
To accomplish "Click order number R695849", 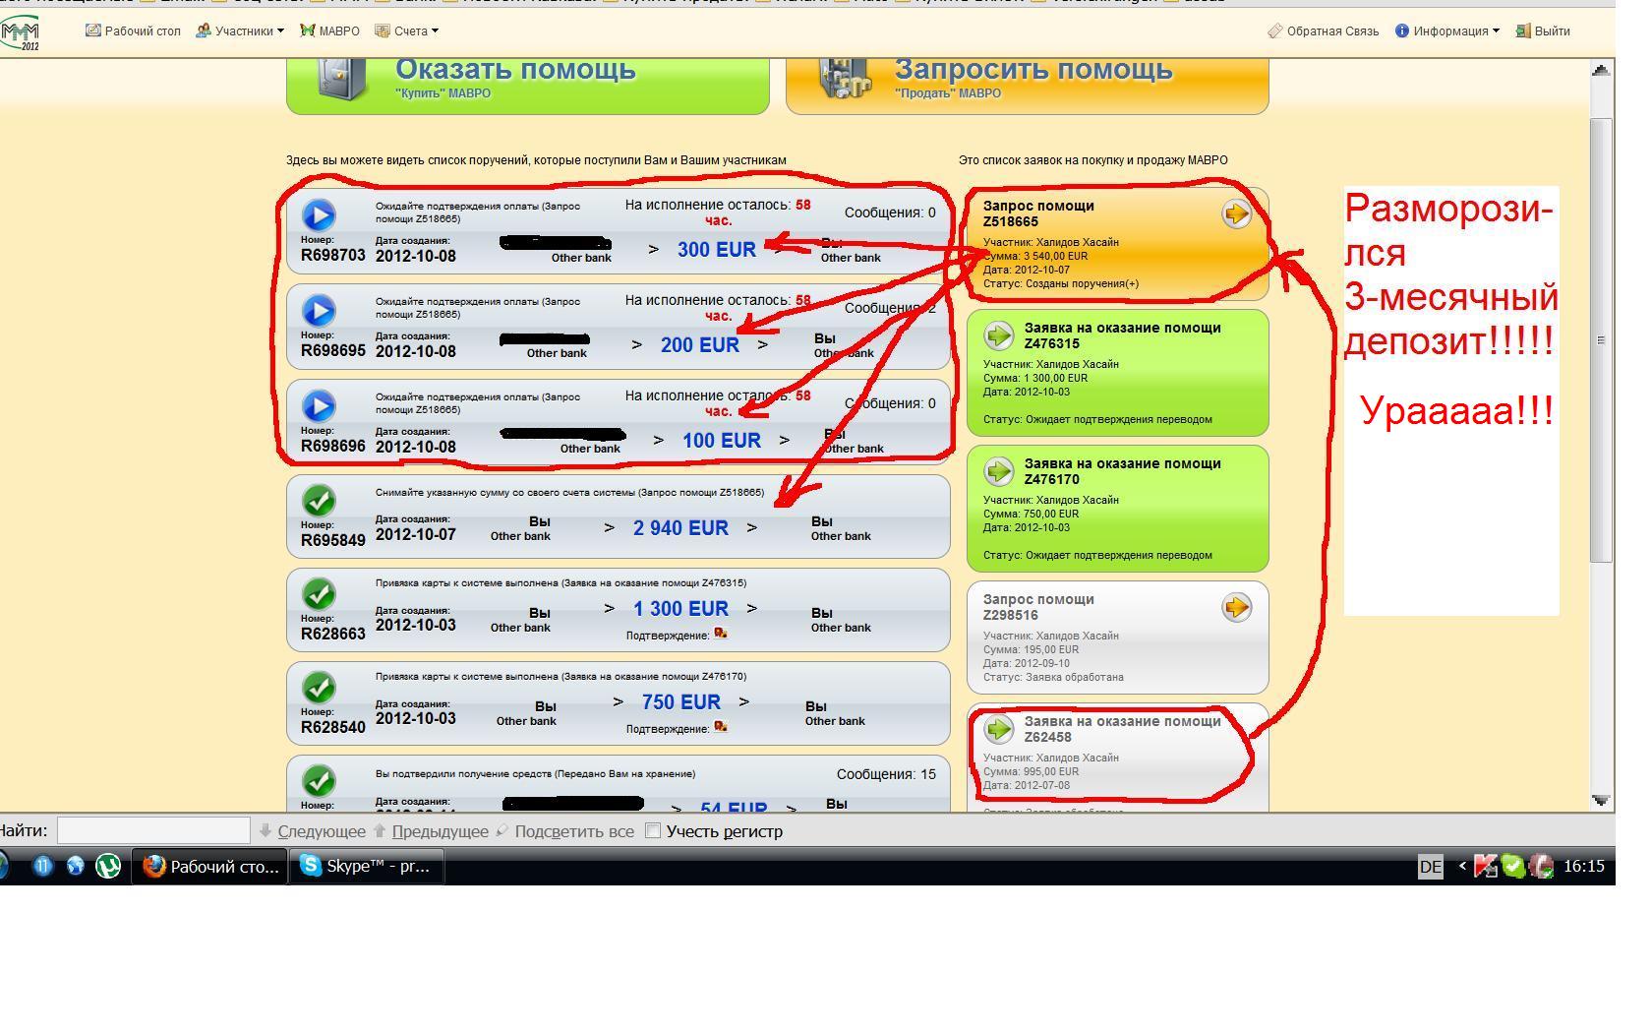I will click(333, 540).
